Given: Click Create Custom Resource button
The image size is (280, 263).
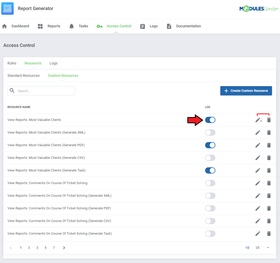Looking at the screenshot, I should [246, 91].
